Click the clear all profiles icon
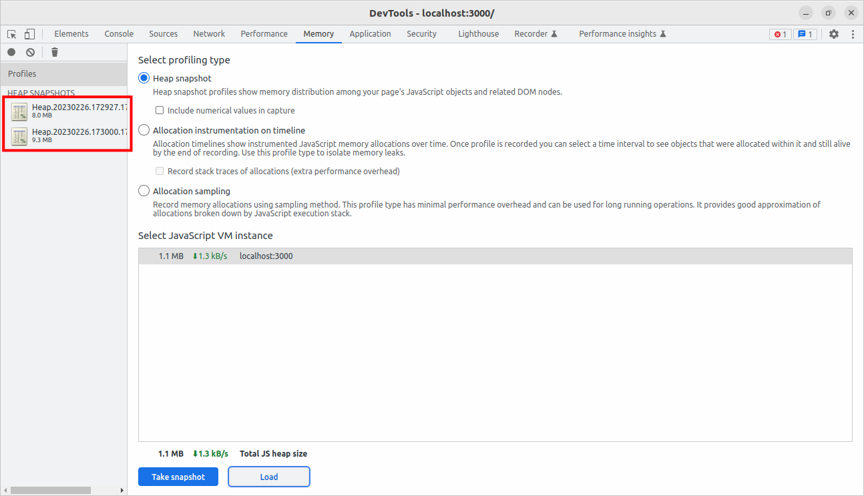 coord(30,52)
